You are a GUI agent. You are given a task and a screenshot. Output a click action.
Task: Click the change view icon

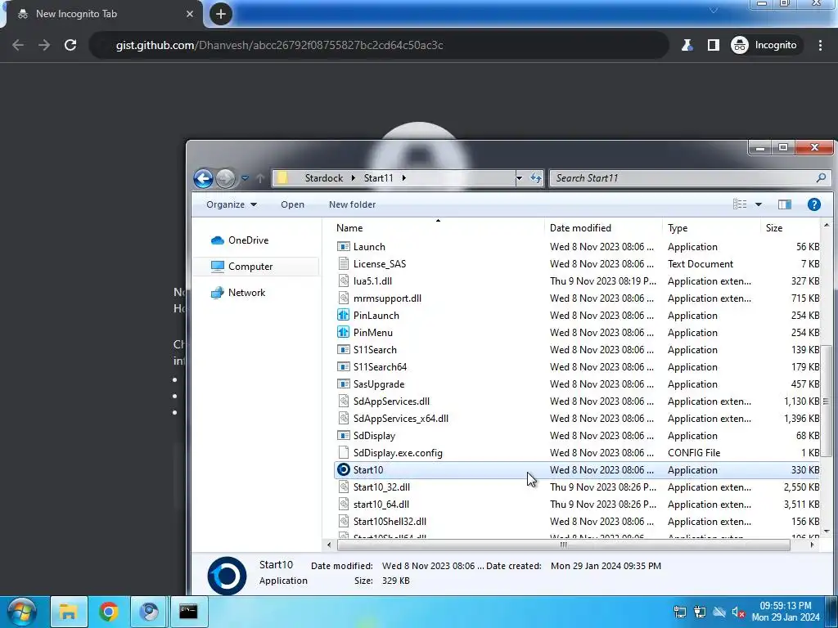740,204
